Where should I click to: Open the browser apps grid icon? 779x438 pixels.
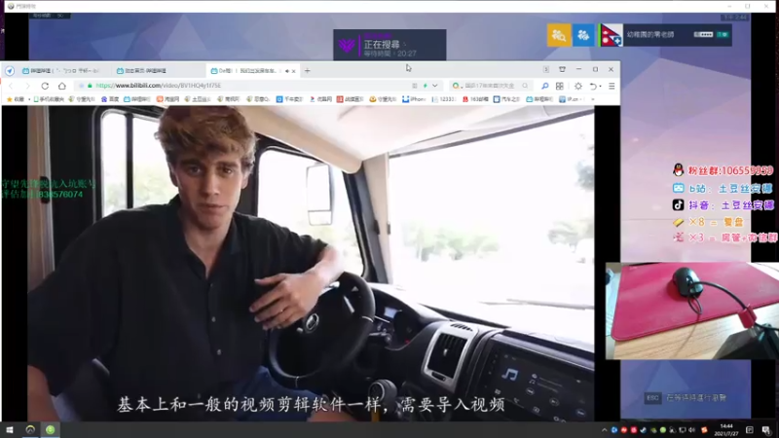point(560,86)
